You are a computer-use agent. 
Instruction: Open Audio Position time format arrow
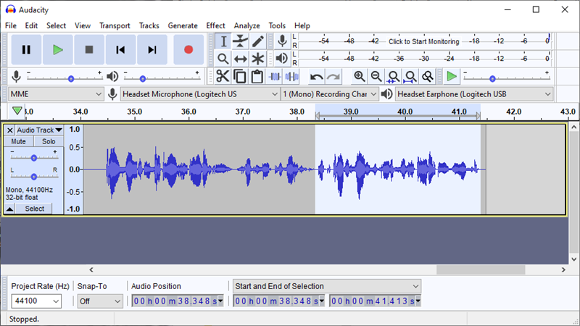tap(220, 301)
